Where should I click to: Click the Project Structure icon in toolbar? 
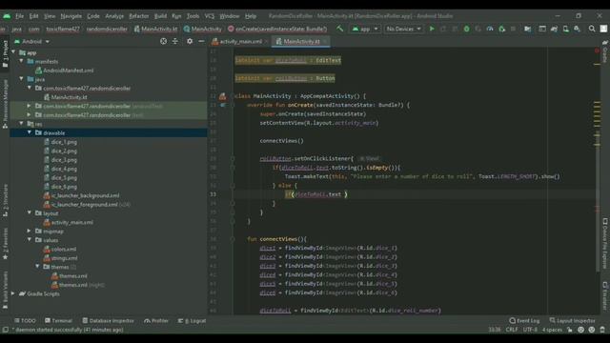click(x=527, y=29)
